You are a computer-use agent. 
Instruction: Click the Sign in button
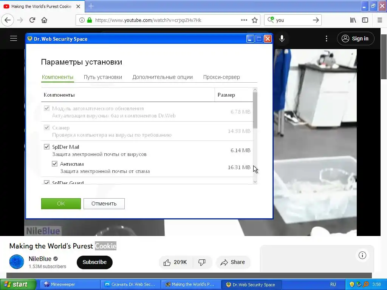pyautogui.click(x=356, y=39)
